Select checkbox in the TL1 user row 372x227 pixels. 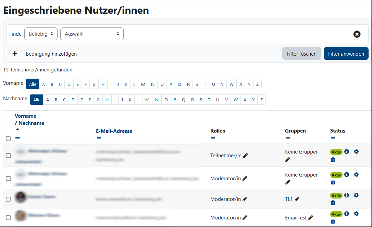pyautogui.click(x=8, y=199)
